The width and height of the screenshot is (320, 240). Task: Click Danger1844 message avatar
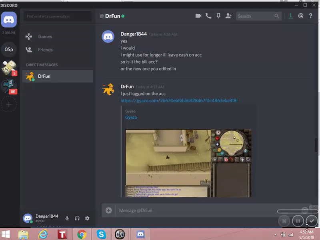(x=108, y=37)
